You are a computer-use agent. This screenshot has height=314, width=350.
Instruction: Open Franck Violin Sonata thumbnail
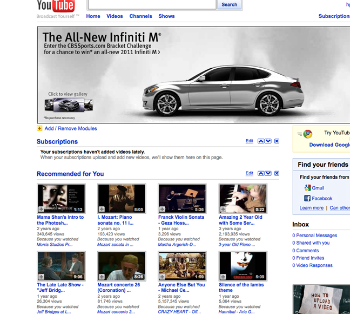pyautogui.click(x=182, y=199)
